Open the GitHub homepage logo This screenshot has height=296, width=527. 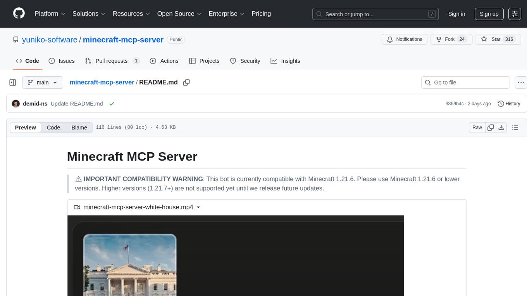tap(19, 14)
